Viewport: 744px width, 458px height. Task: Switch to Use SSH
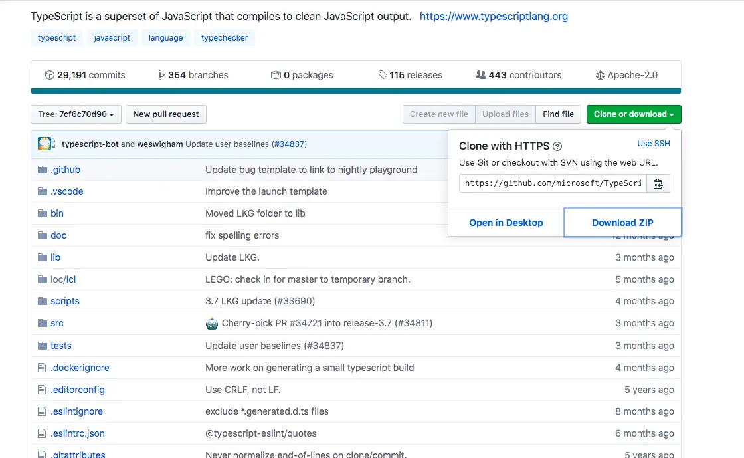[x=653, y=144]
